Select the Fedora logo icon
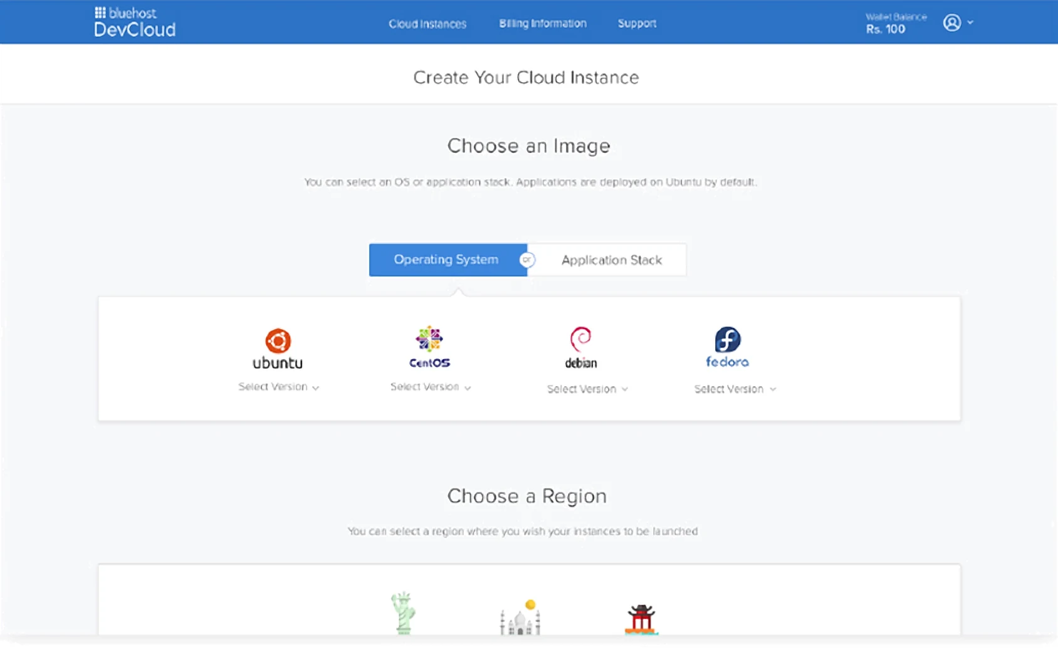 [x=728, y=339]
